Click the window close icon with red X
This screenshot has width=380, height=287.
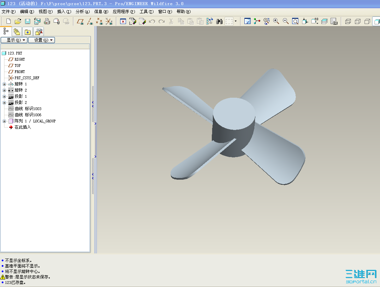click(123, 21)
